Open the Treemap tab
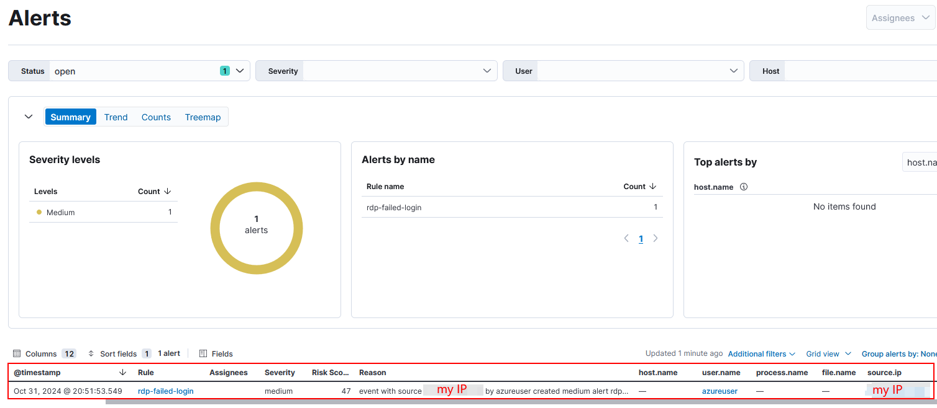This screenshot has width=937, height=408. coord(203,117)
